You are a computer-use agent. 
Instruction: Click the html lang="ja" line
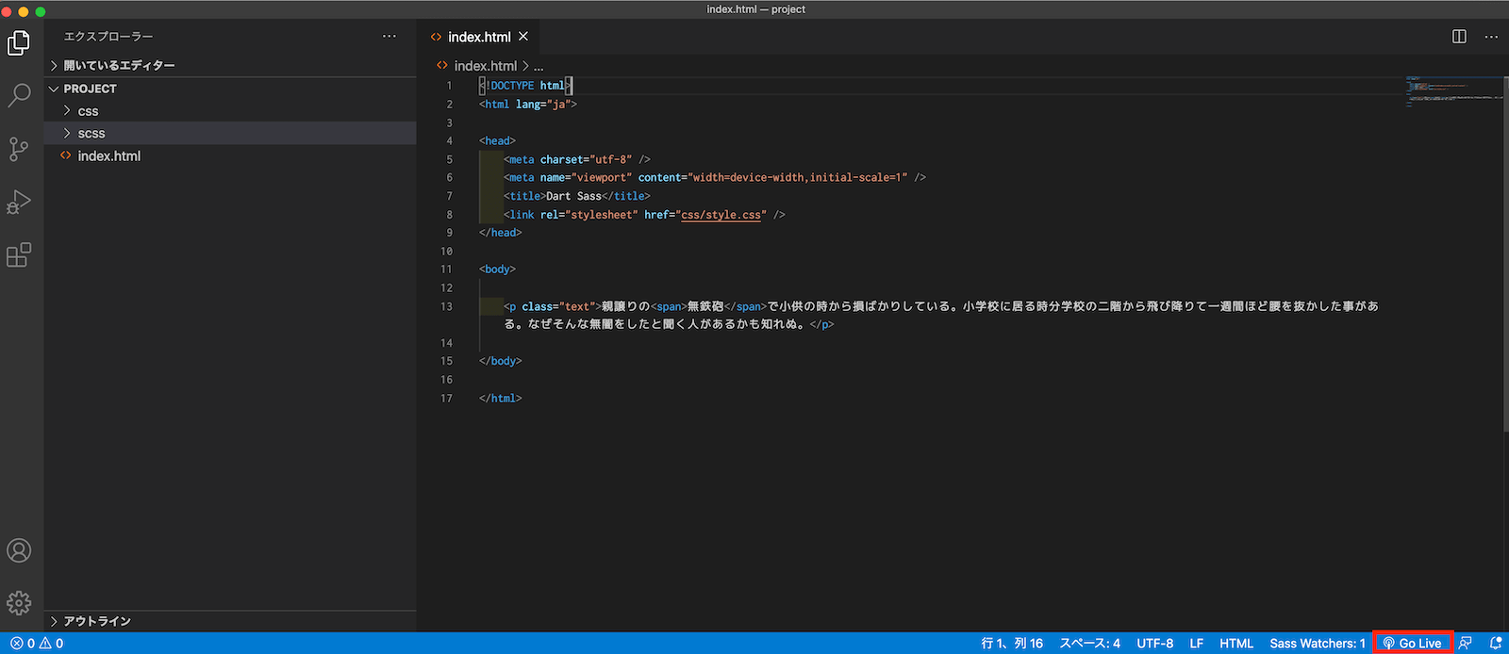pyautogui.click(x=528, y=105)
